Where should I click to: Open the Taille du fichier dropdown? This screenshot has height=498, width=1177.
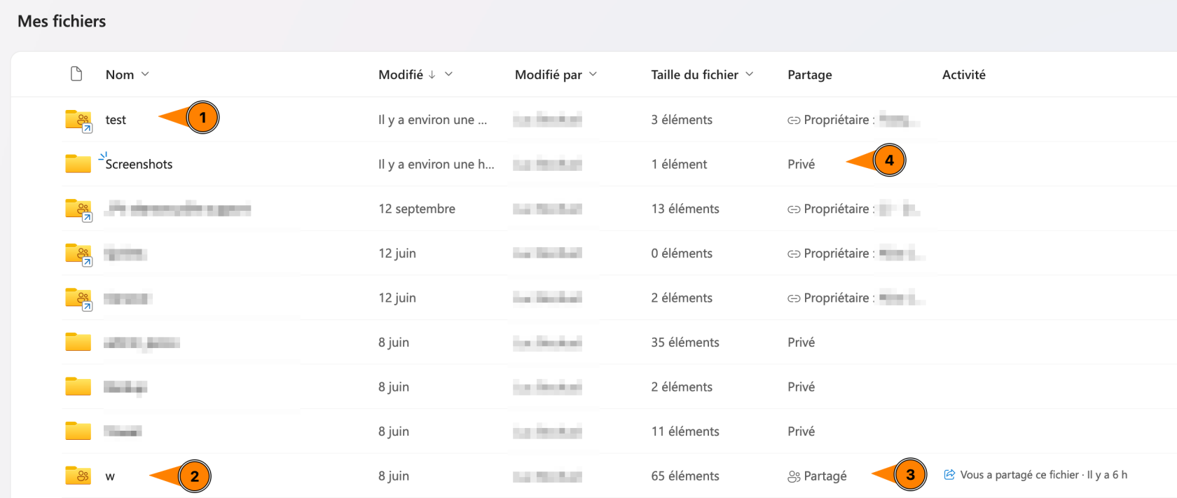click(749, 74)
